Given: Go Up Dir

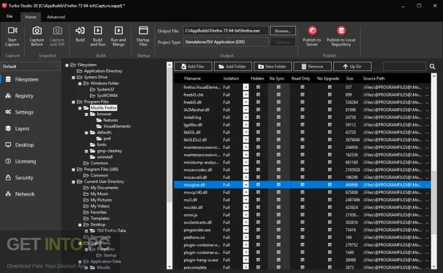Looking at the screenshot, I should (352, 66).
